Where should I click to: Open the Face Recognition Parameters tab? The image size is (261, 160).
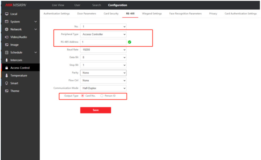pos(185,14)
